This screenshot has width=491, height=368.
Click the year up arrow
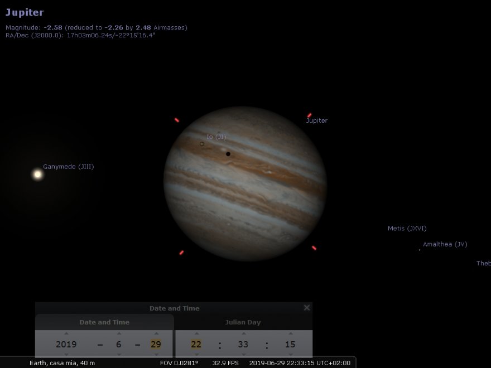[66, 333]
